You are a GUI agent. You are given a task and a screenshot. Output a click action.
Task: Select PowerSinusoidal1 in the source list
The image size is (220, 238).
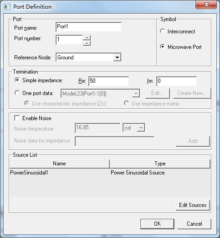pos(110,173)
